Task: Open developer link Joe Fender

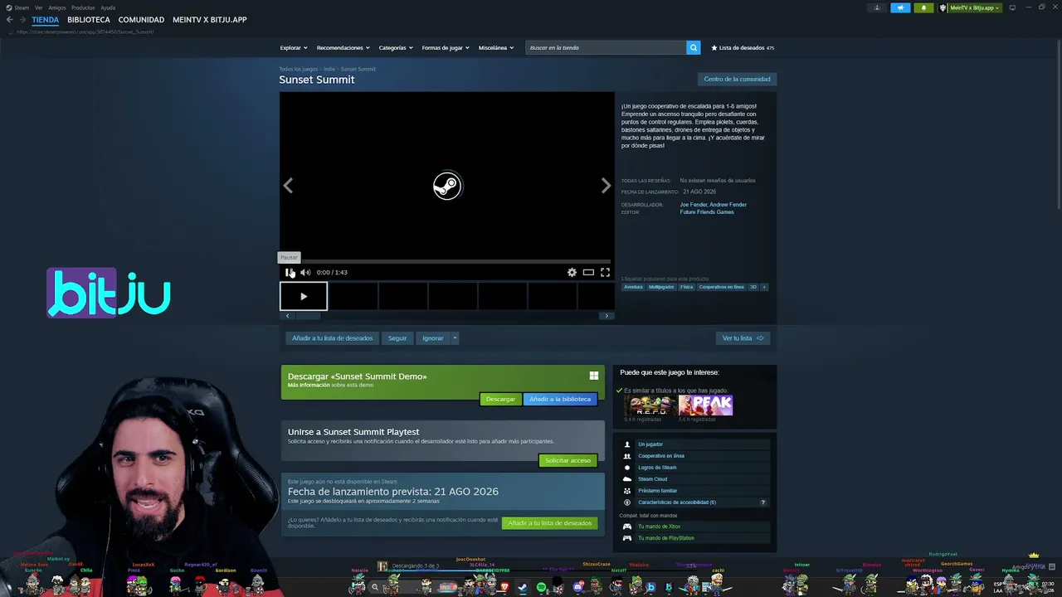Action: point(695,205)
